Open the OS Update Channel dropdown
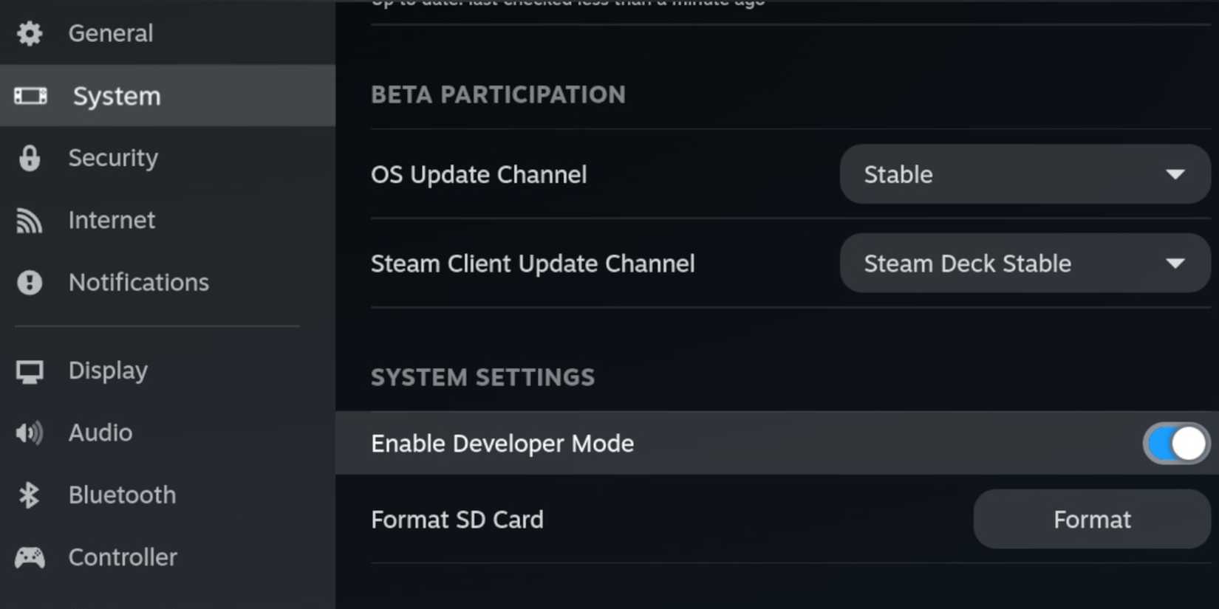The image size is (1219, 609). pos(1024,174)
